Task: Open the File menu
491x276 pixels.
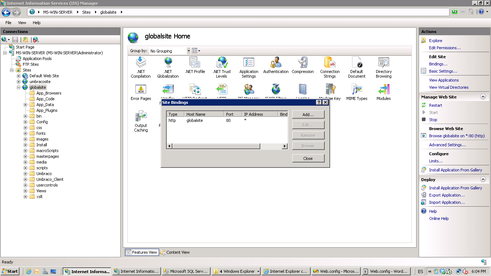Action: (x=8, y=23)
